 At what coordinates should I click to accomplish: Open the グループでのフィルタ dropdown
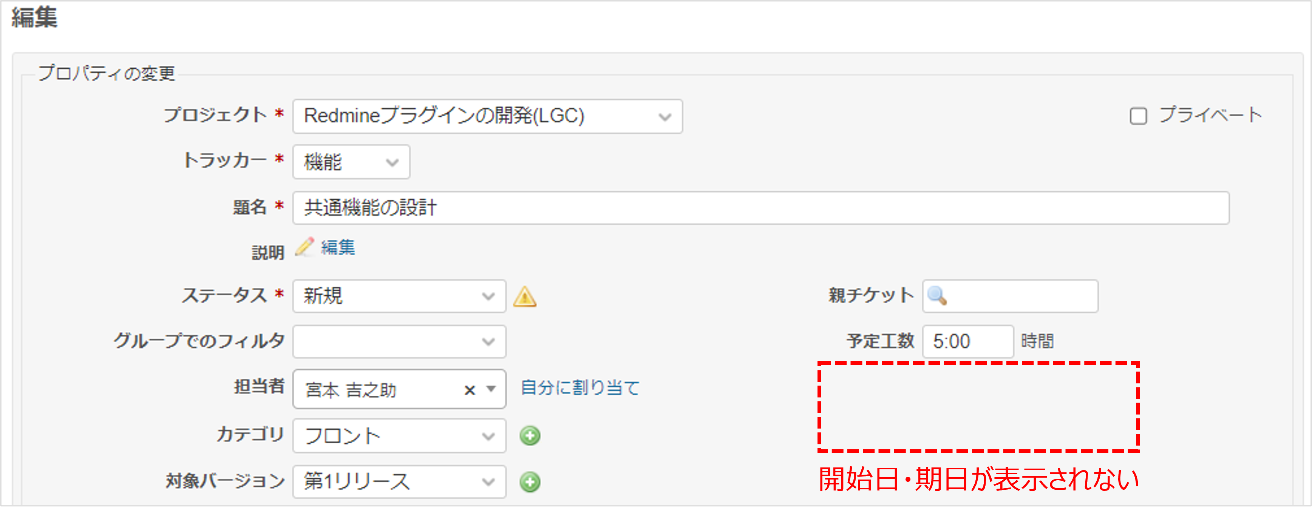point(399,341)
